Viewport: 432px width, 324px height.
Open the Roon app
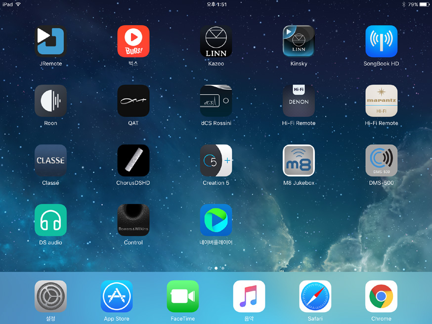[x=51, y=101]
